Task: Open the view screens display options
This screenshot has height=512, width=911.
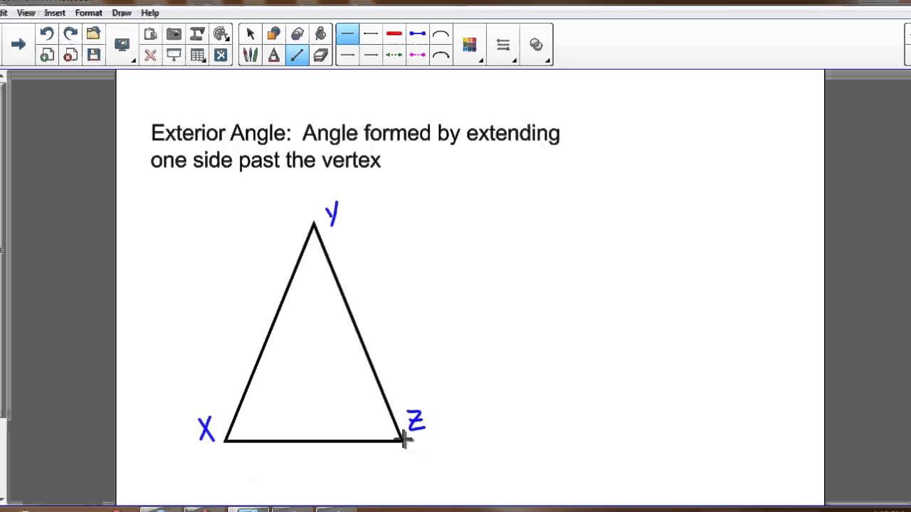Action: 122,44
